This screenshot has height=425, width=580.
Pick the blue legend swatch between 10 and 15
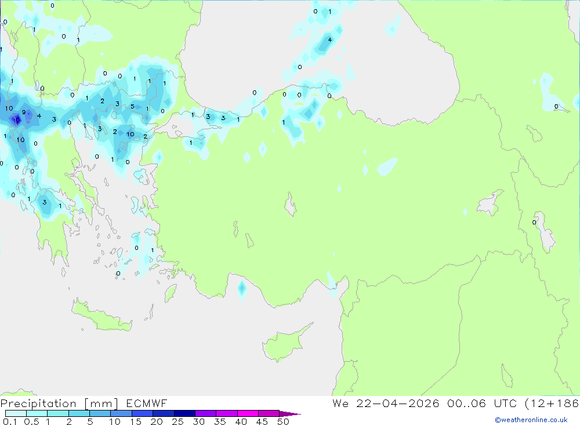(x=121, y=413)
